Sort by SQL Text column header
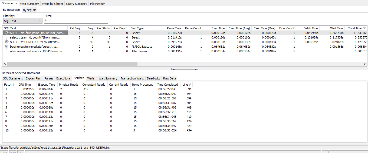The height and width of the screenshot is (153, 368). coord(35,28)
